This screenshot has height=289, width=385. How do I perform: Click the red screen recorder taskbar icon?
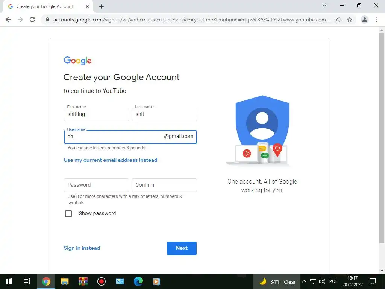pos(102,281)
